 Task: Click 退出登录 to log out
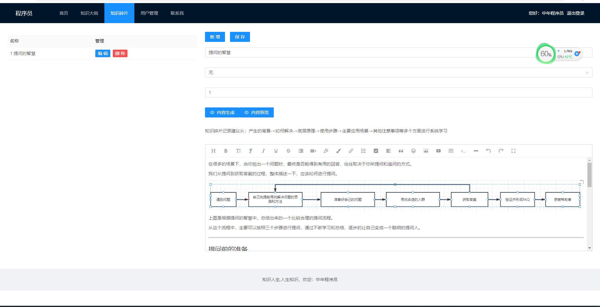pos(576,13)
